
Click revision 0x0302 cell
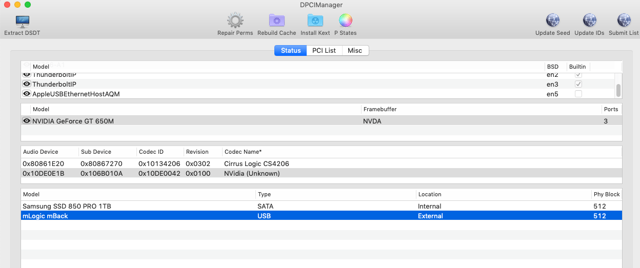click(x=197, y=163)
